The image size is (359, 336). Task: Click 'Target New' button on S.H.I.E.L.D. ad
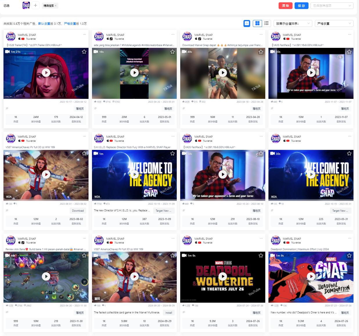tap(163, 211)
